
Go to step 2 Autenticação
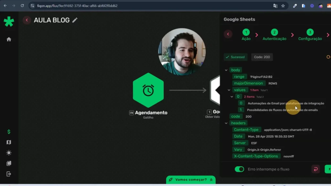pos(274,32)
